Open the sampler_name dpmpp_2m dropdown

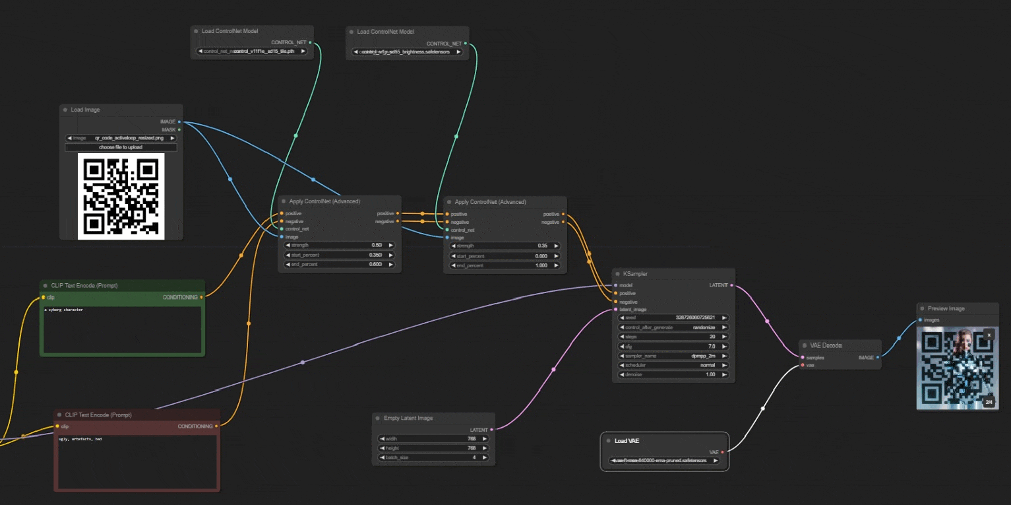(673, 356)
